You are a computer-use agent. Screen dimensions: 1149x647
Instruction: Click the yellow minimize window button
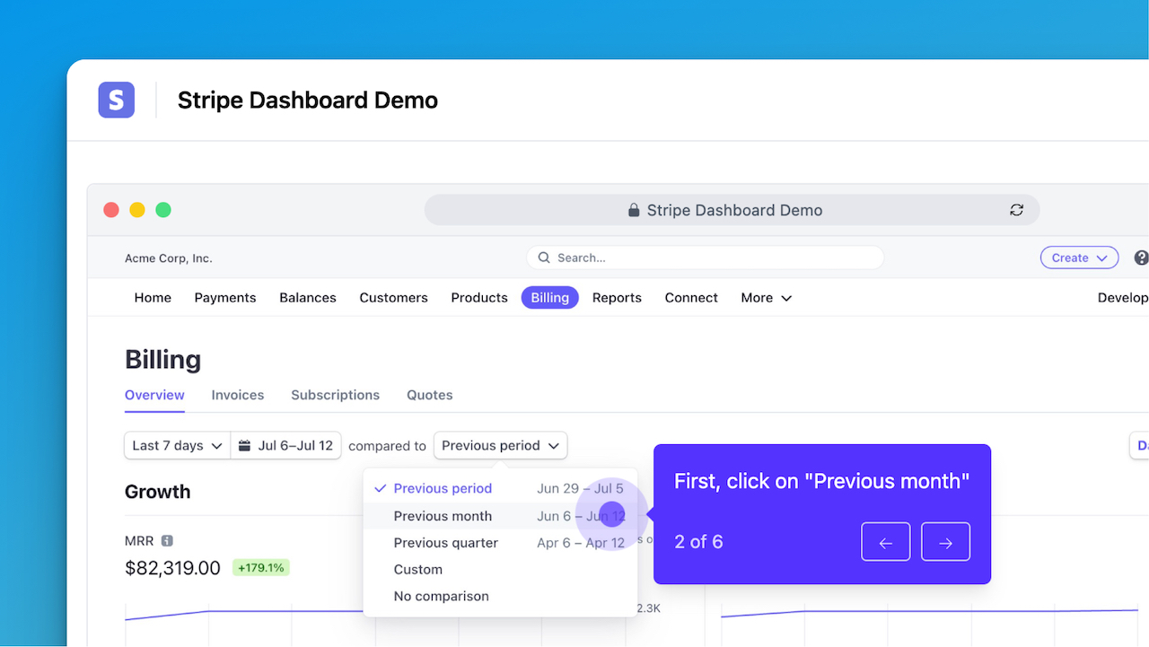click(x=137, y=210)
